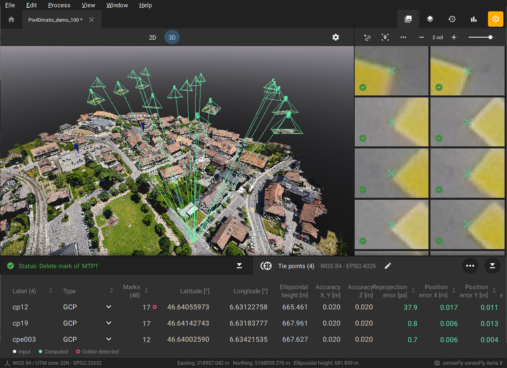Screen dimensions: 507x368
Task: Open the View menu
Action: (88, 5)
